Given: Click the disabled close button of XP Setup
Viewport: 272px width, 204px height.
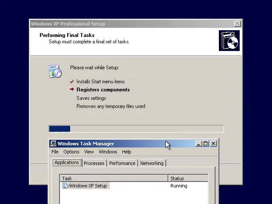Looking at the screenshot, I should click(x=237, y=24).
